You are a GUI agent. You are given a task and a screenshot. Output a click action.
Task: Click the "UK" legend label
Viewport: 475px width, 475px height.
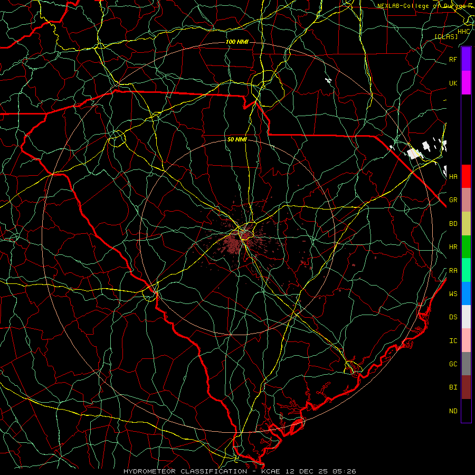click(453, 83)
